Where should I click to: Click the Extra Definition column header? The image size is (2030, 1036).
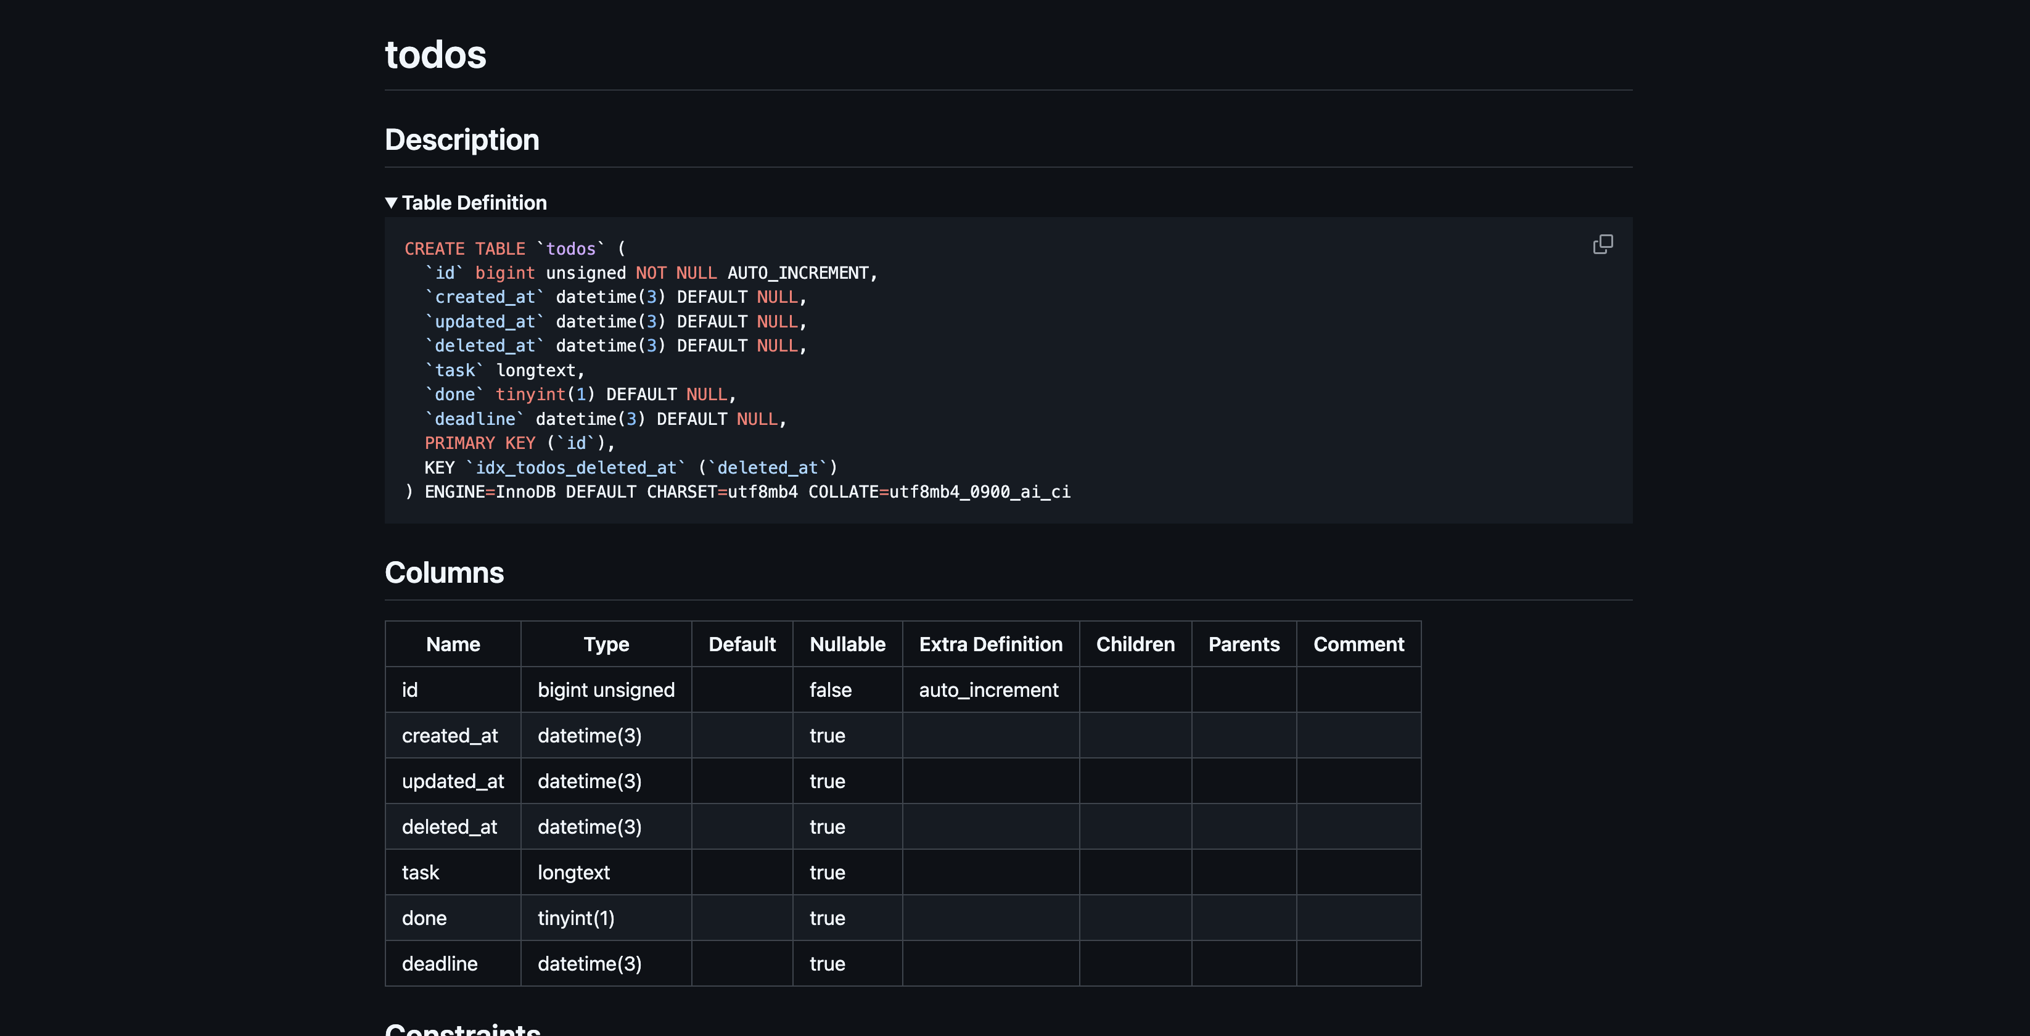click(990, 644)
